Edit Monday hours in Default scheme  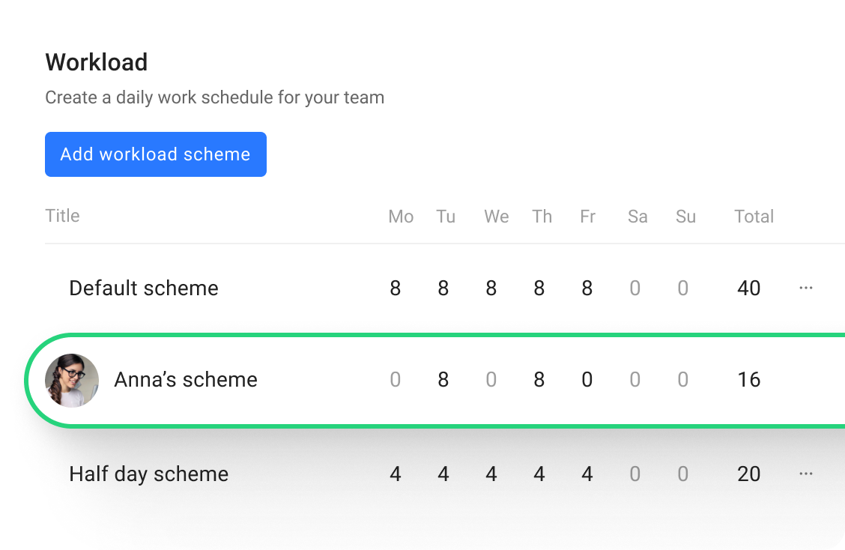[396, 288]
